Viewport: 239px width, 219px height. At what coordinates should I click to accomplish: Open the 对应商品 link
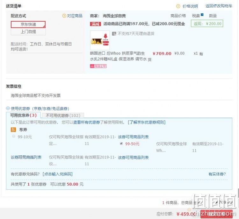[x=75, y=16]
